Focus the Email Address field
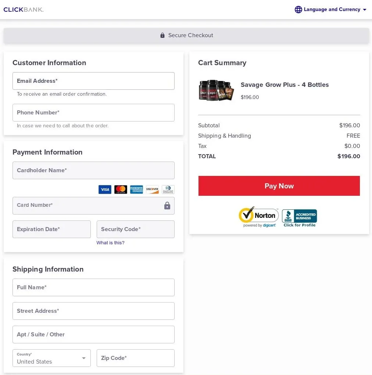The image size is (372, 375). click(x=93, y=81)
